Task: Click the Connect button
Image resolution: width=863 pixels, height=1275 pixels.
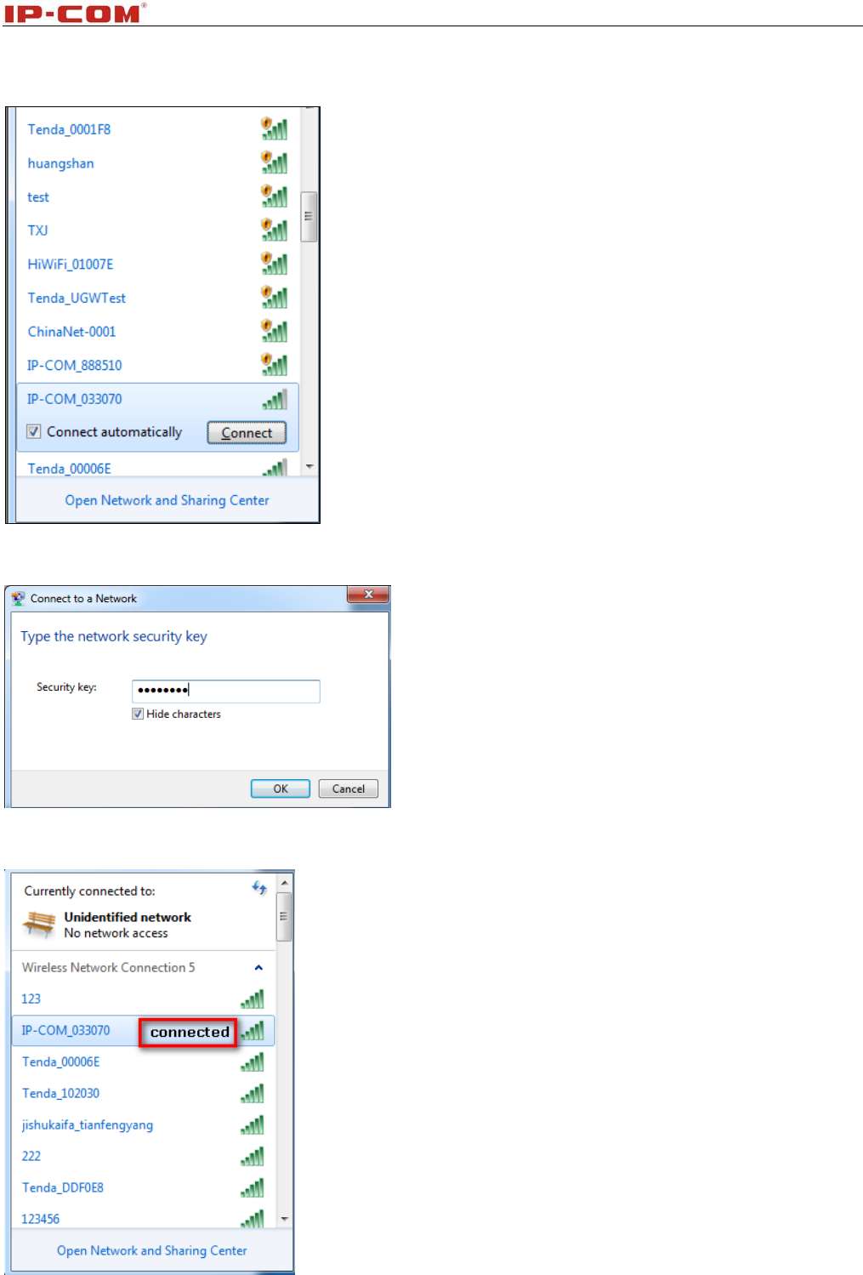Action: pyautogui.click(x=247, y=433)
